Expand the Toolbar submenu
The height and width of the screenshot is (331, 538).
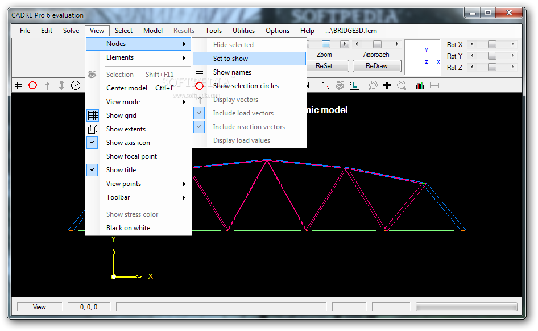tap(138, 197)
